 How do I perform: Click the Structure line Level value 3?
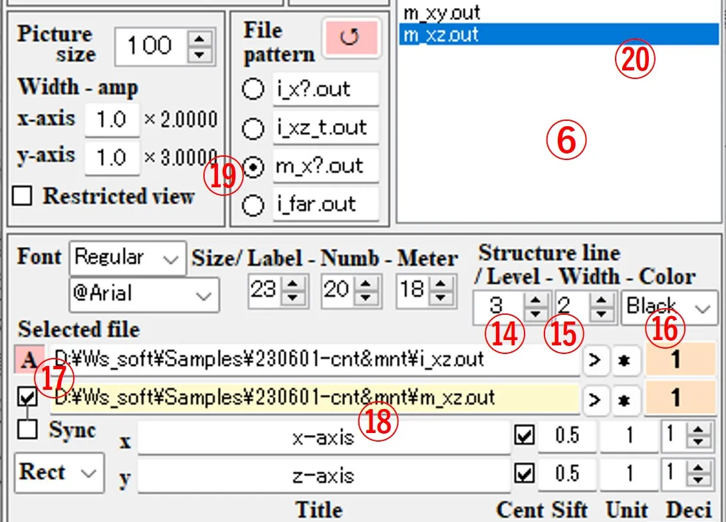click(499, 307)
